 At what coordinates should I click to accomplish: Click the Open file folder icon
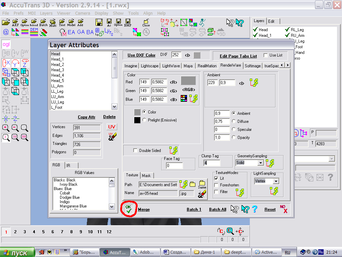[6, 22]
